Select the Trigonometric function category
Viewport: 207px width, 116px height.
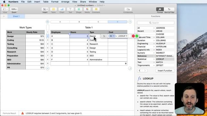click(x=146, y=65)
